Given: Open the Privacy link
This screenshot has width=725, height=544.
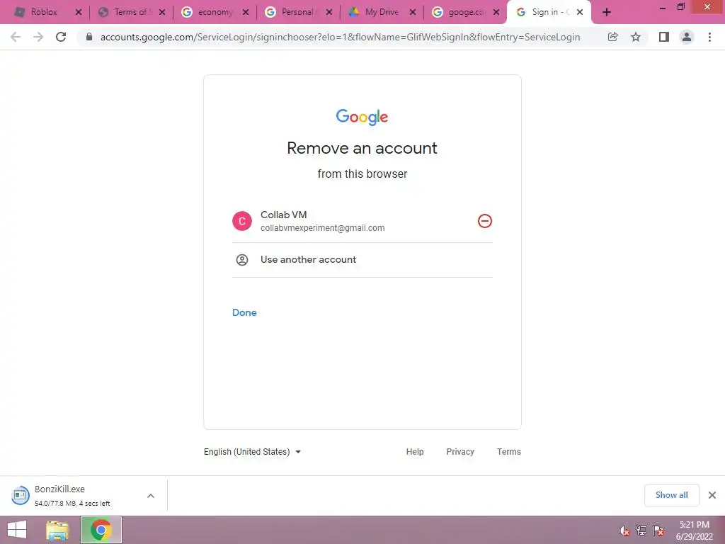Looking at the screenshot, I should pos(460,451).
